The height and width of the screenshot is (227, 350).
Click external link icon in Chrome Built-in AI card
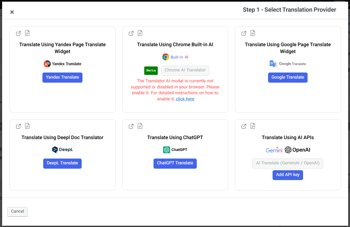pos(131,33)
